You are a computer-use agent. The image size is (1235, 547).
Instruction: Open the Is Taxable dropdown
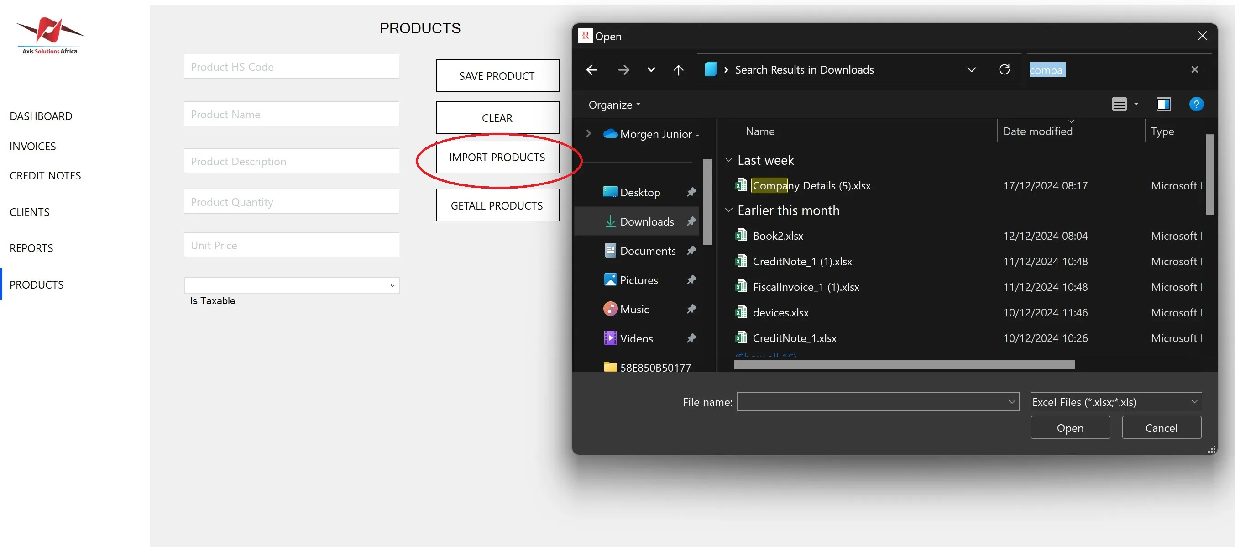coord(292,285)
